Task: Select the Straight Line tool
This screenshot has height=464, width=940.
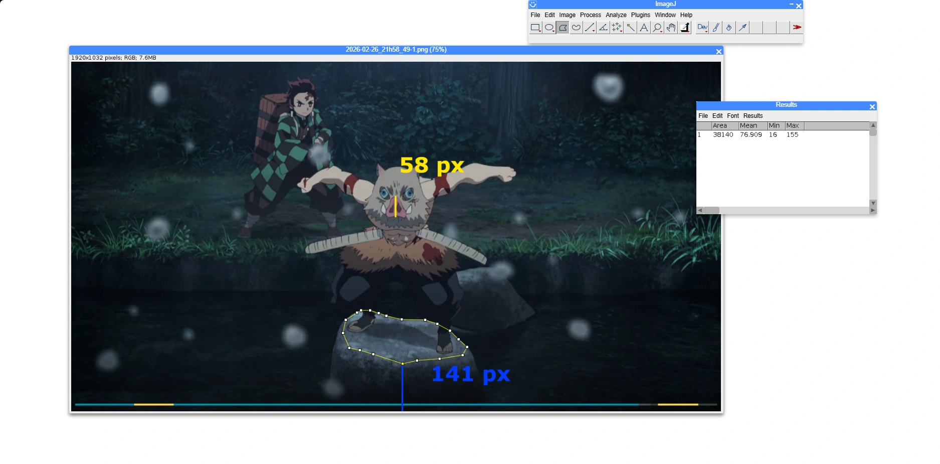Action: click(590, 28)
